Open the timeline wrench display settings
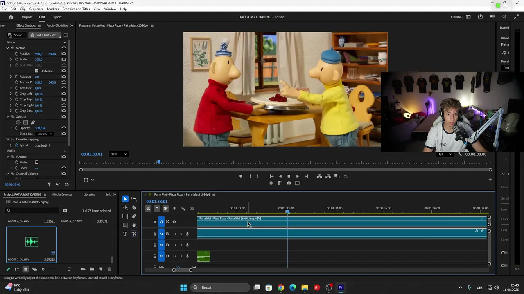Screen dimensions: 524x294 tap(183, 209)
